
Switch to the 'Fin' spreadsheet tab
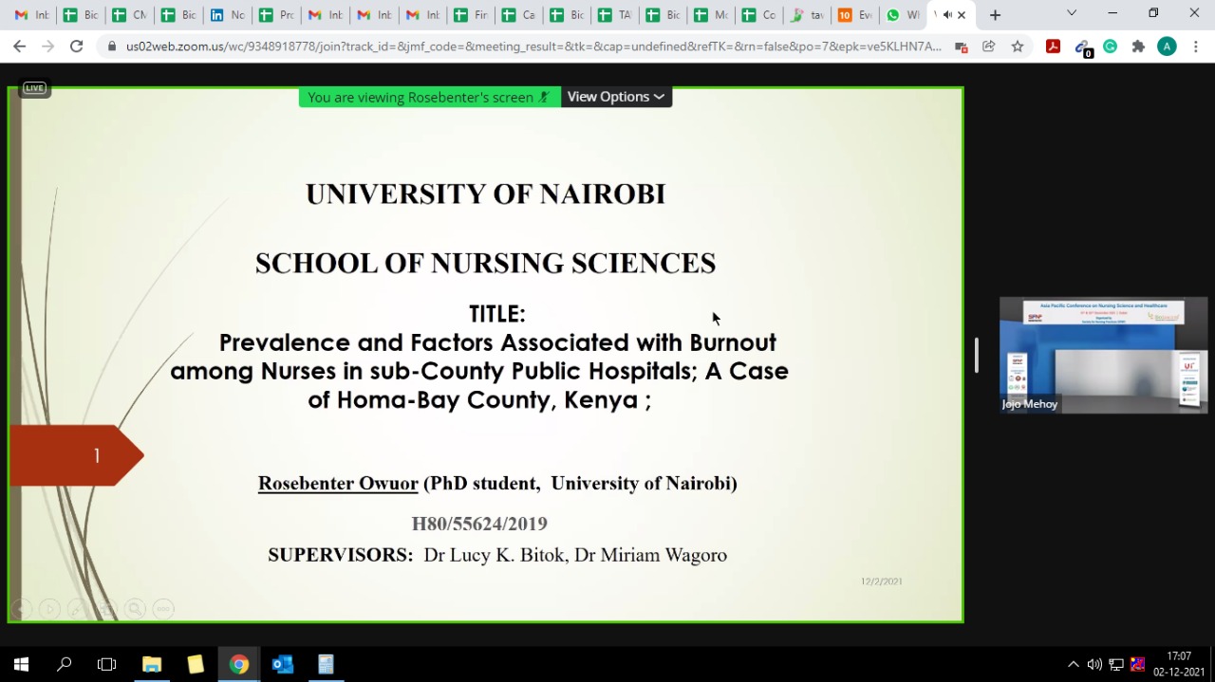472,15
